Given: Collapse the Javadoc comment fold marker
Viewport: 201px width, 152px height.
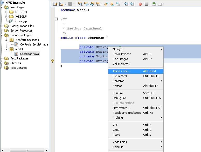Looking at the screenshot, I should (x=56, y=19).
